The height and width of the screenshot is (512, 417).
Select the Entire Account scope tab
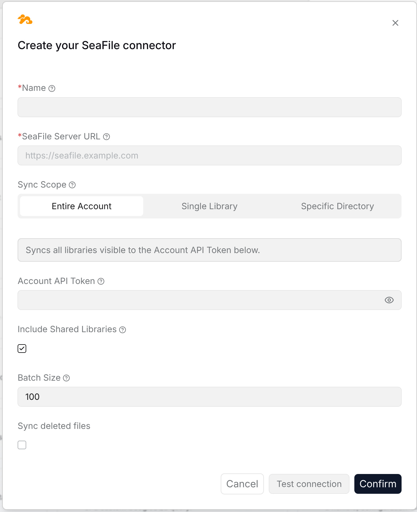(81, 206)
